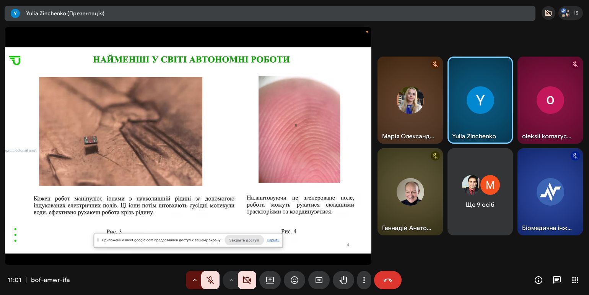Click the 'Закрыть доступ' button

coord(244,240)
